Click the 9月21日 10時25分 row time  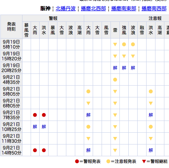(11, 127)
